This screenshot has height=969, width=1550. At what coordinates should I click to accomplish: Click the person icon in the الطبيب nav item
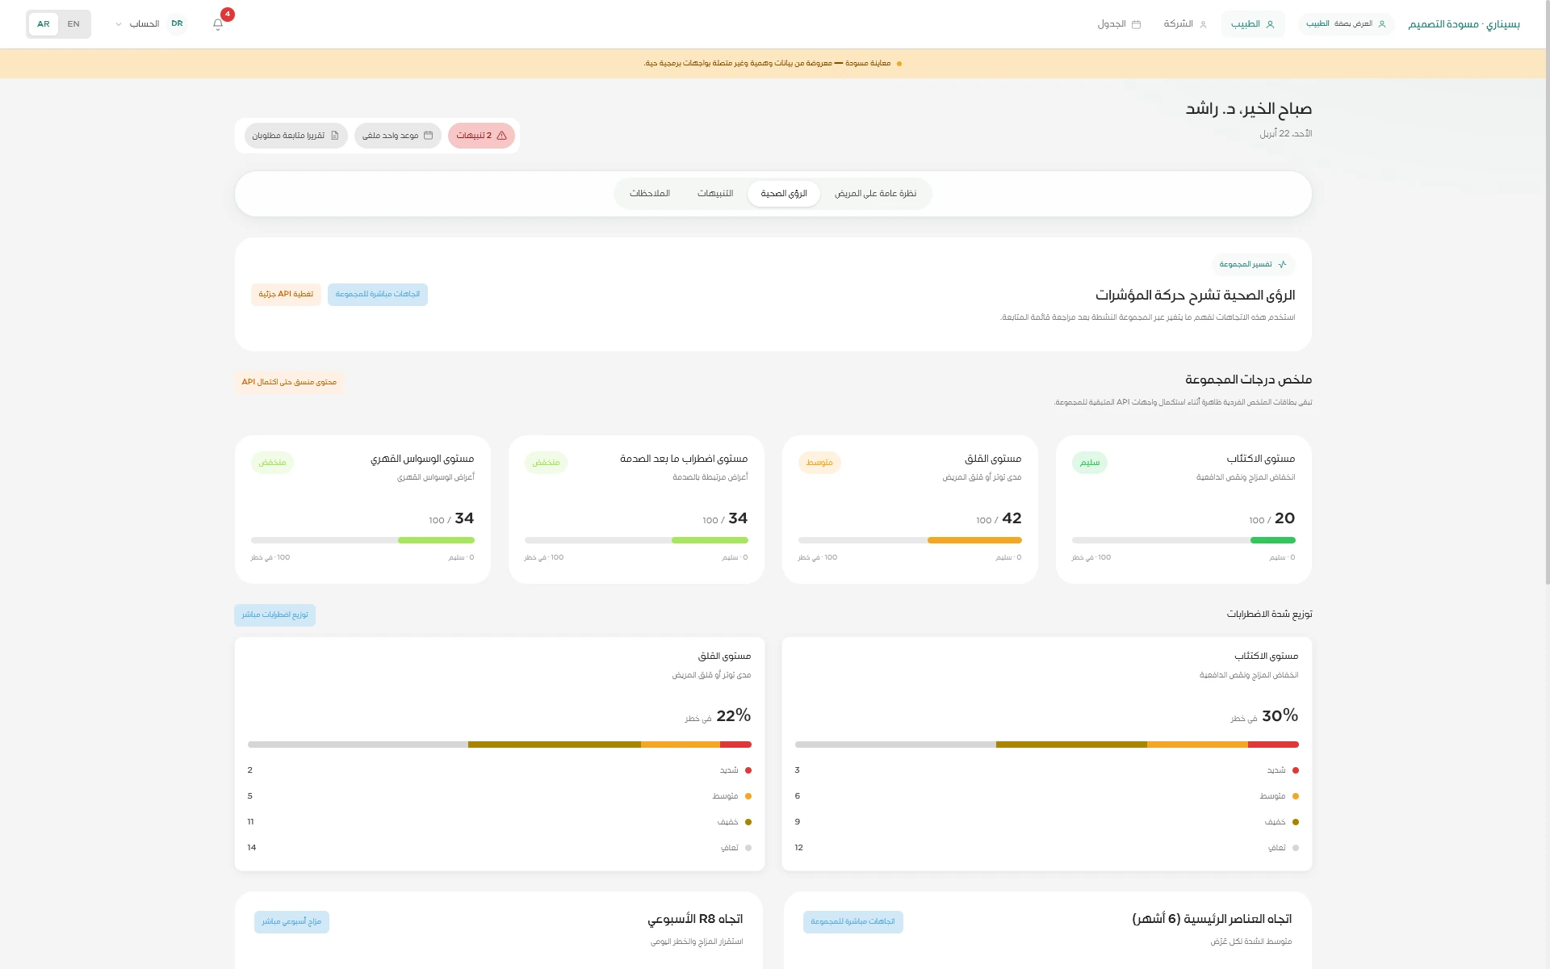pyautogui.click(x=1270, y=24)
